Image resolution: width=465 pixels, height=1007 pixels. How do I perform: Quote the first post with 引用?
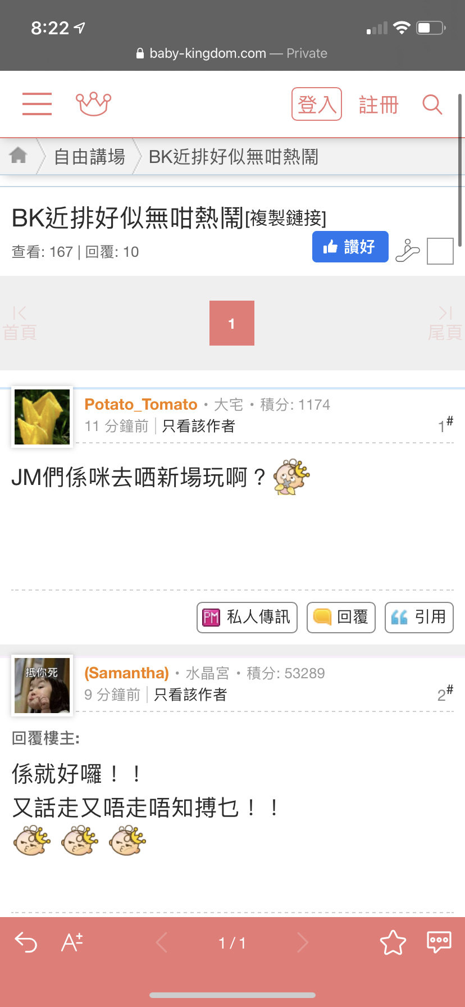coord(419,617)
